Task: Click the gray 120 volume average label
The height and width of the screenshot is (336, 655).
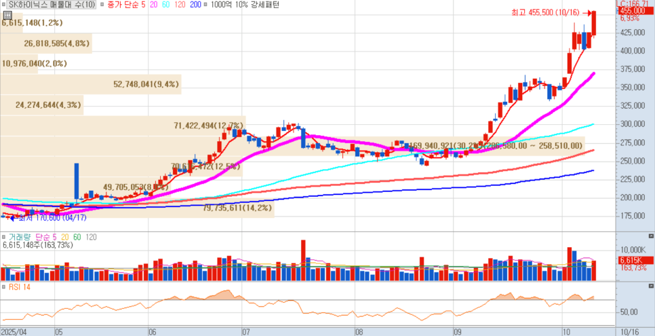Action: pyautogui.click(x=91, y=238)
